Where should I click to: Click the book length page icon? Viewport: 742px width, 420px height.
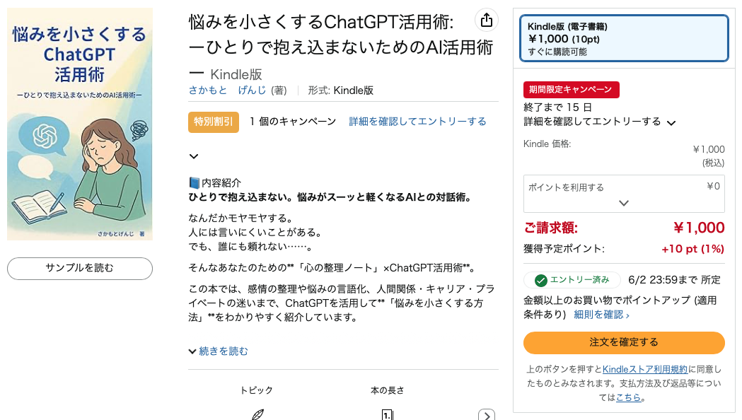[x=387, y=415]
